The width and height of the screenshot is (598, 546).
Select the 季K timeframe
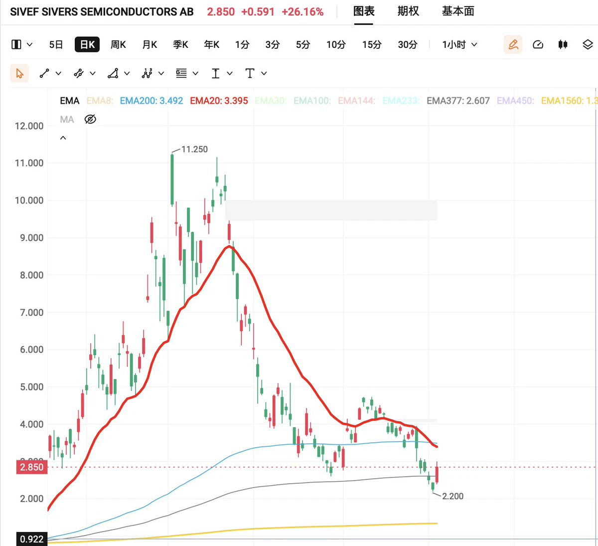[180, 44]
